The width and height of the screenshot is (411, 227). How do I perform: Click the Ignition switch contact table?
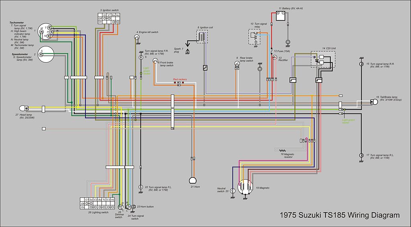[109, 18]
